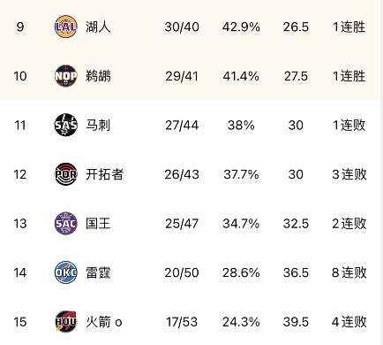Viewport: 383px width, 345px height.
Task: Open the 湖人 team name link
Action: (98, 27)
